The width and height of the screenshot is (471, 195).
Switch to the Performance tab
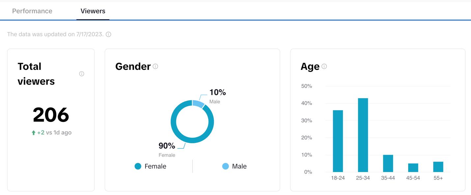click(32, 11)
